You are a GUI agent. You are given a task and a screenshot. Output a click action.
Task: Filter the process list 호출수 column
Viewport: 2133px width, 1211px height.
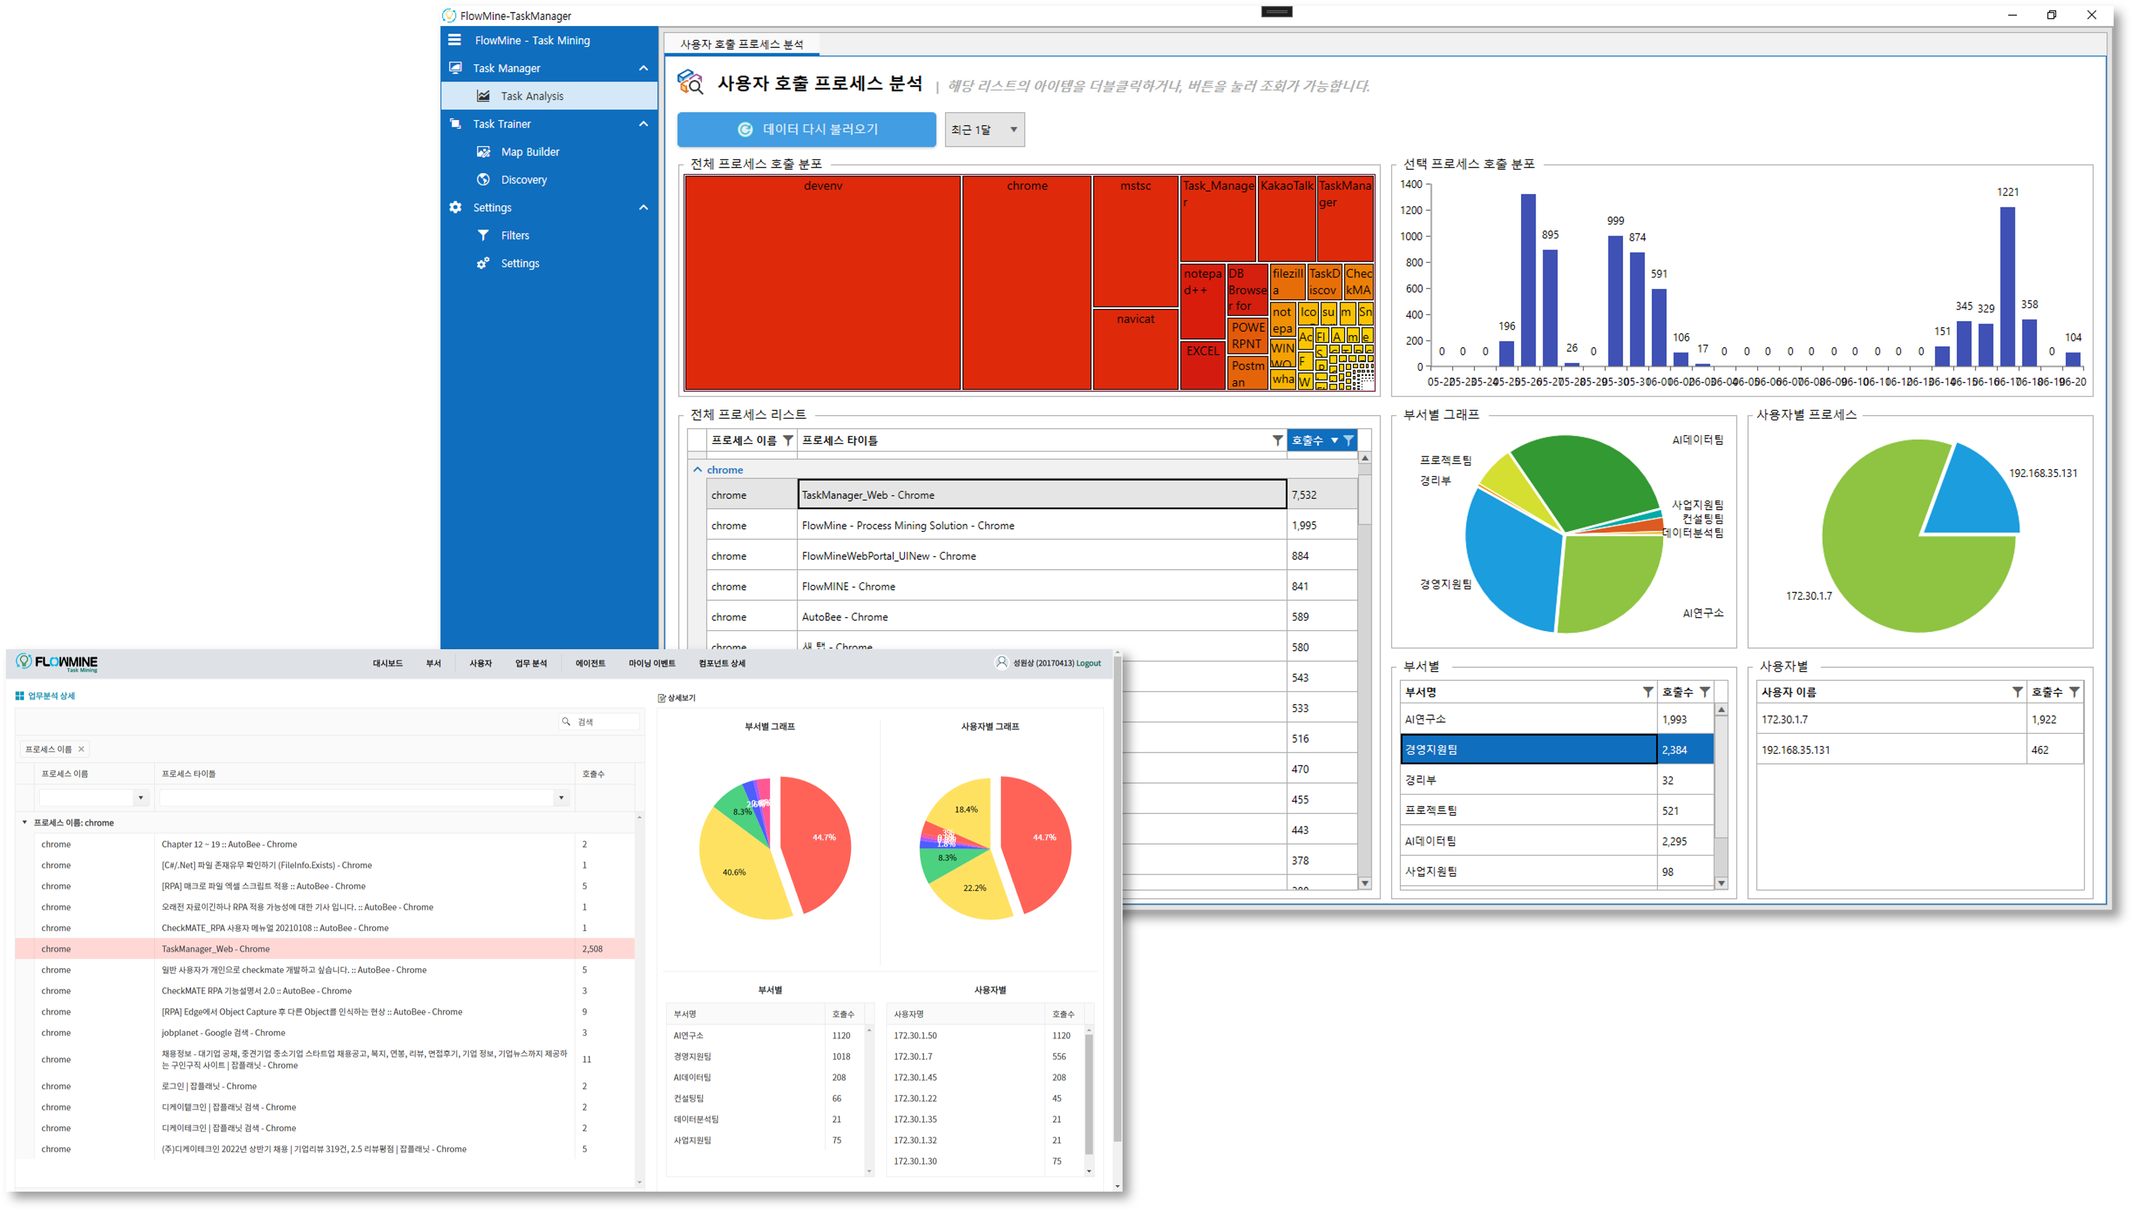[x=1349, y=440]
